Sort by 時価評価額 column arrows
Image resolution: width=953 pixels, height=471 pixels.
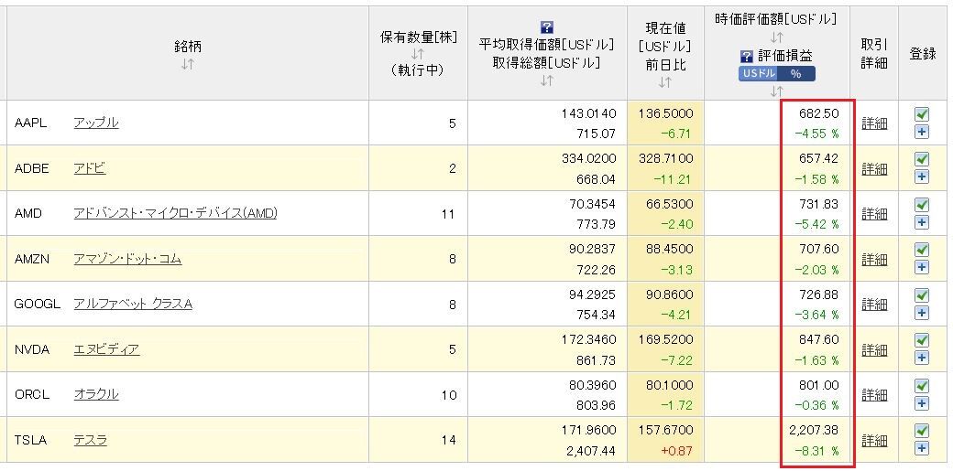pos(776,37)
